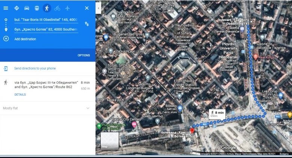
Task: Click the 8 min duration in route summary
Action: click(x=85, y=83)
